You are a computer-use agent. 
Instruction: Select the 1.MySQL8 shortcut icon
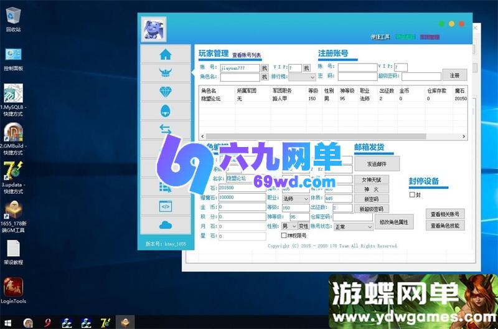(13, 100)
